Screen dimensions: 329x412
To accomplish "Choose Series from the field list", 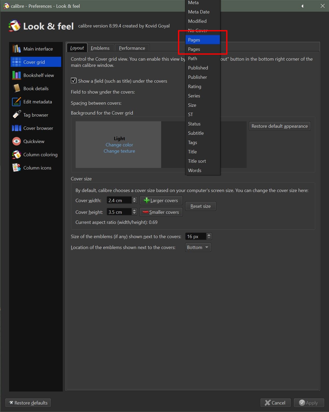I will (203, 96).
